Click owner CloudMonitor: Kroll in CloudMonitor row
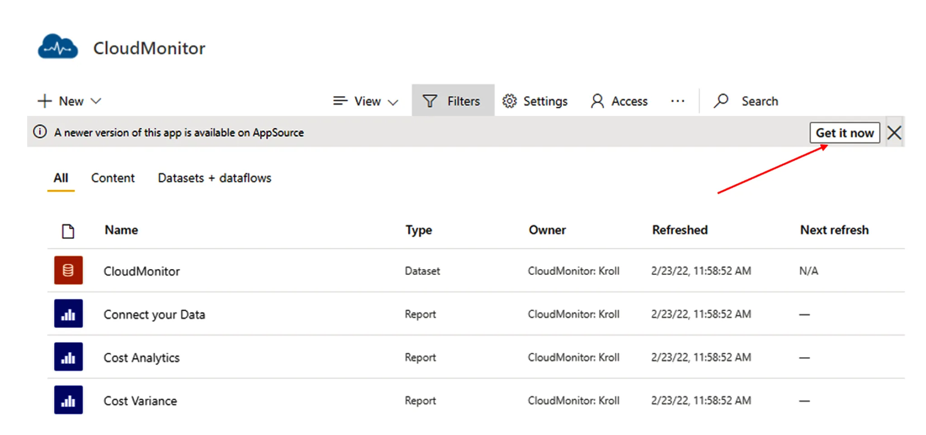This screenshot has height=435, width=926. (573, 271)
